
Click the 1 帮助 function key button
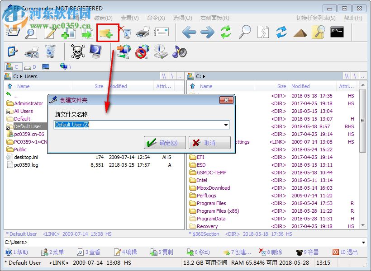[x=17, y=252]
